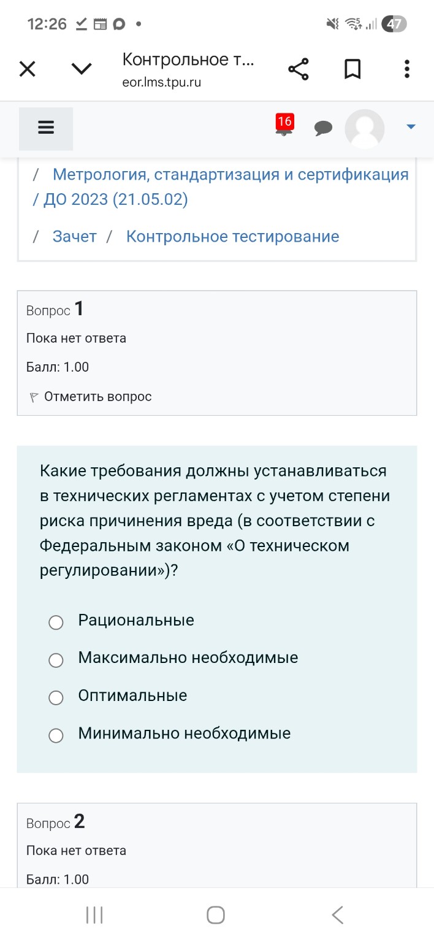The height and width of the screenshot is (942, 434).
Task: Bookmark the current page
Action: (352, 68)
